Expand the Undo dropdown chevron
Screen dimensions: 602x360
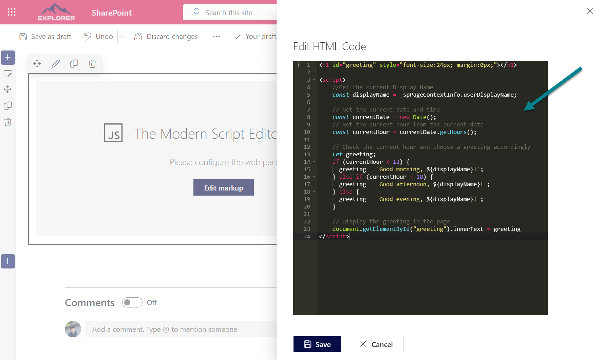[x=122, y=37]
